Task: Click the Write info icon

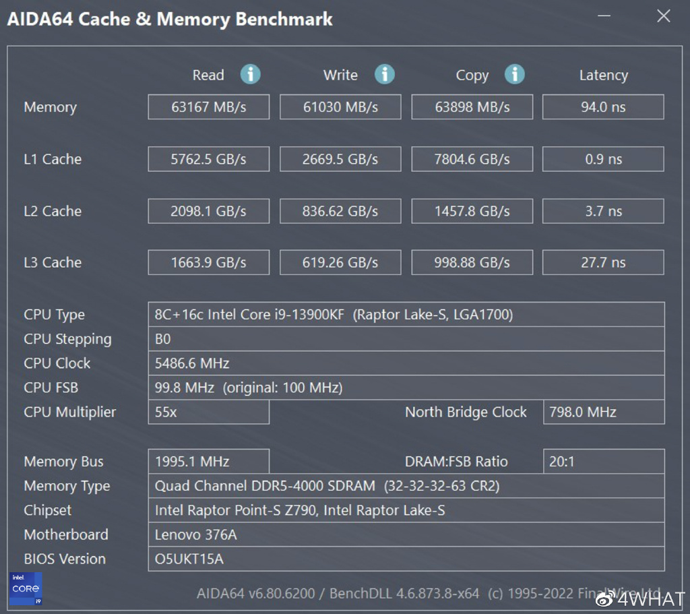Action: point(385,74)
